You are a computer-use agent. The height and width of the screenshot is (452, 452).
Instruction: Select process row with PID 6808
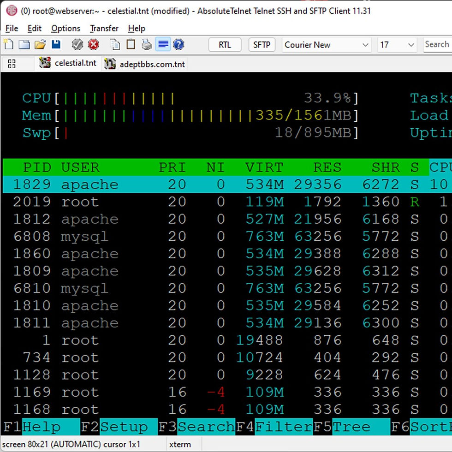point(227,236)
